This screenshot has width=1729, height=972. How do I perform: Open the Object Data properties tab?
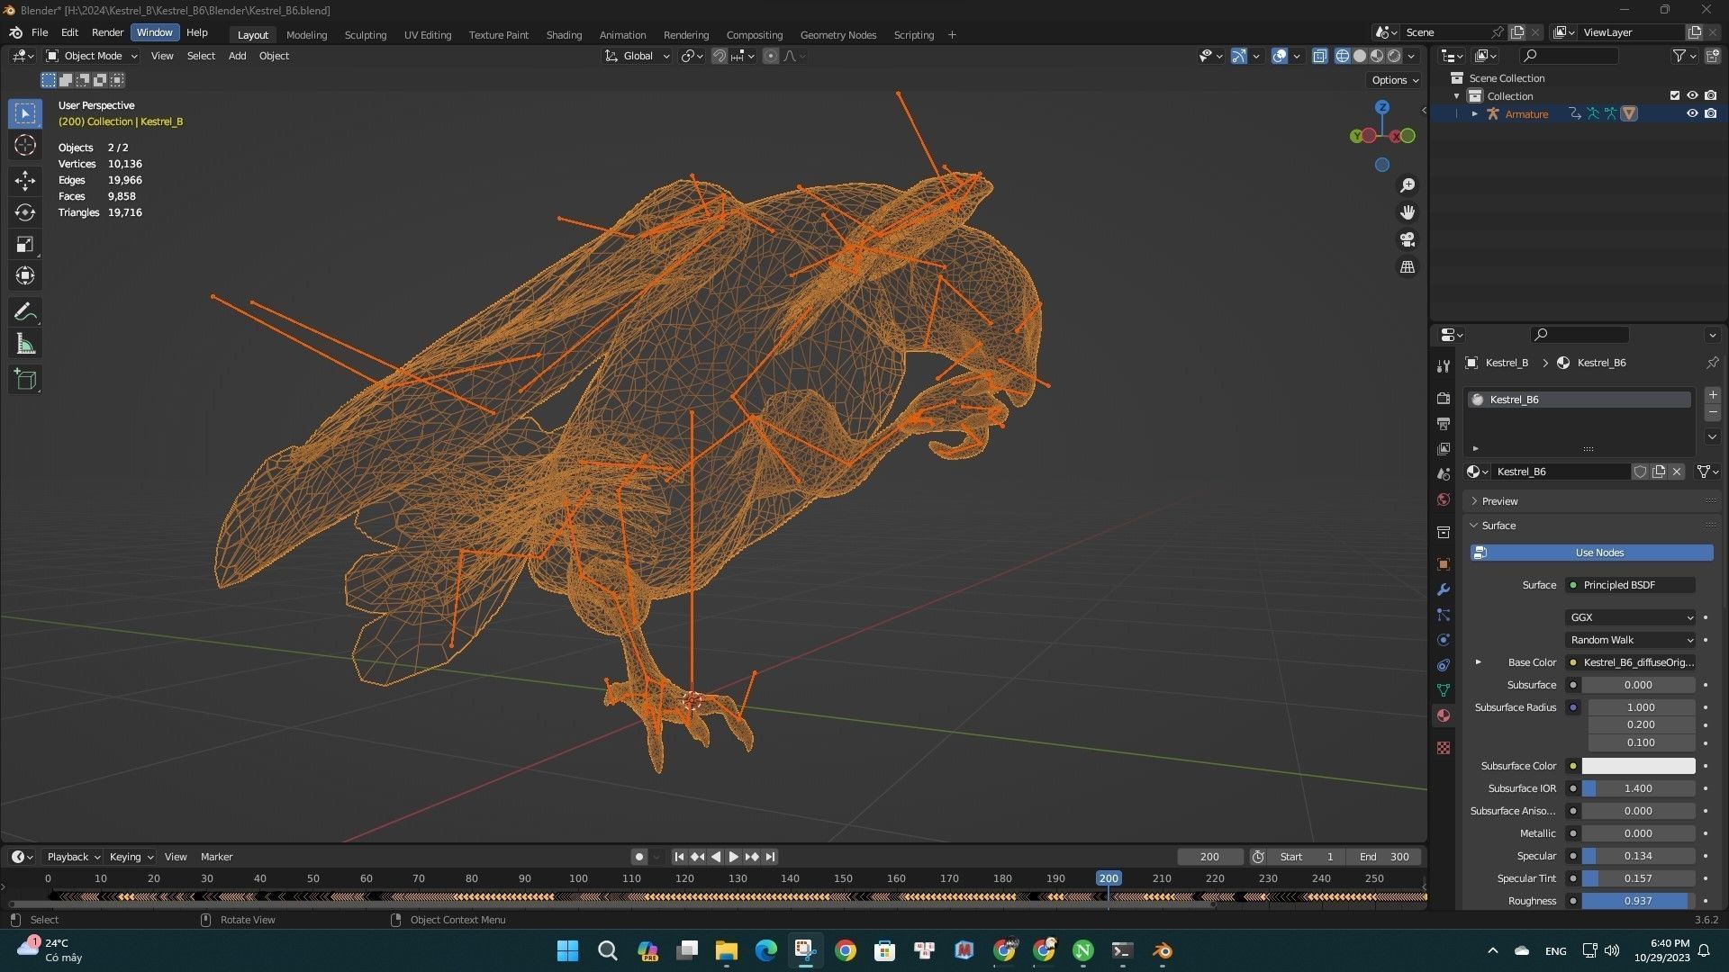(x=1444, y=690)
